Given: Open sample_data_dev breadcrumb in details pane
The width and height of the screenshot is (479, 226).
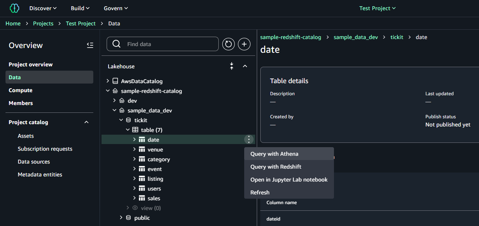Looking at the screenshot, I should pyautogui.click(x=356, y=37).
